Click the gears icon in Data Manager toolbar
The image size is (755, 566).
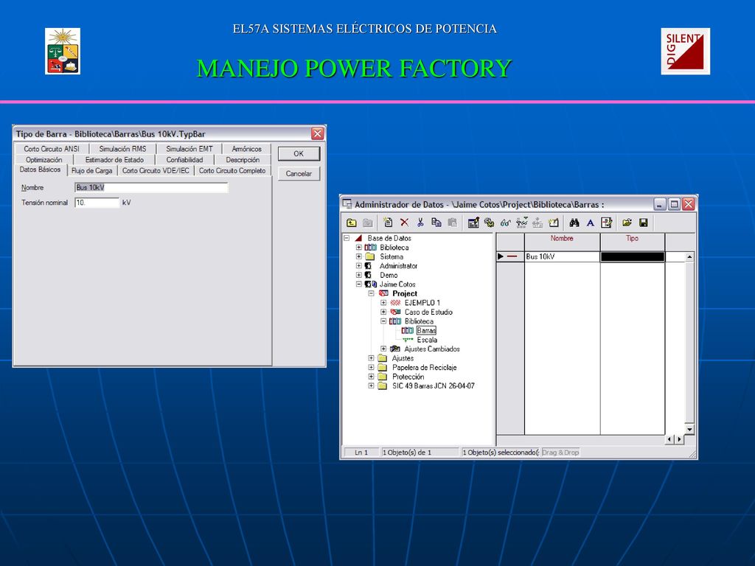tap(490, 223)
